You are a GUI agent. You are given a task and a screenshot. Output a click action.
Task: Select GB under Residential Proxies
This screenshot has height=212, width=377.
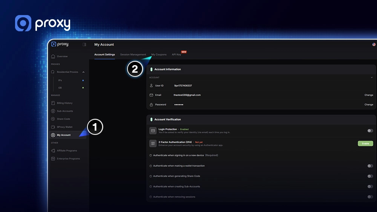pos(60,88)
